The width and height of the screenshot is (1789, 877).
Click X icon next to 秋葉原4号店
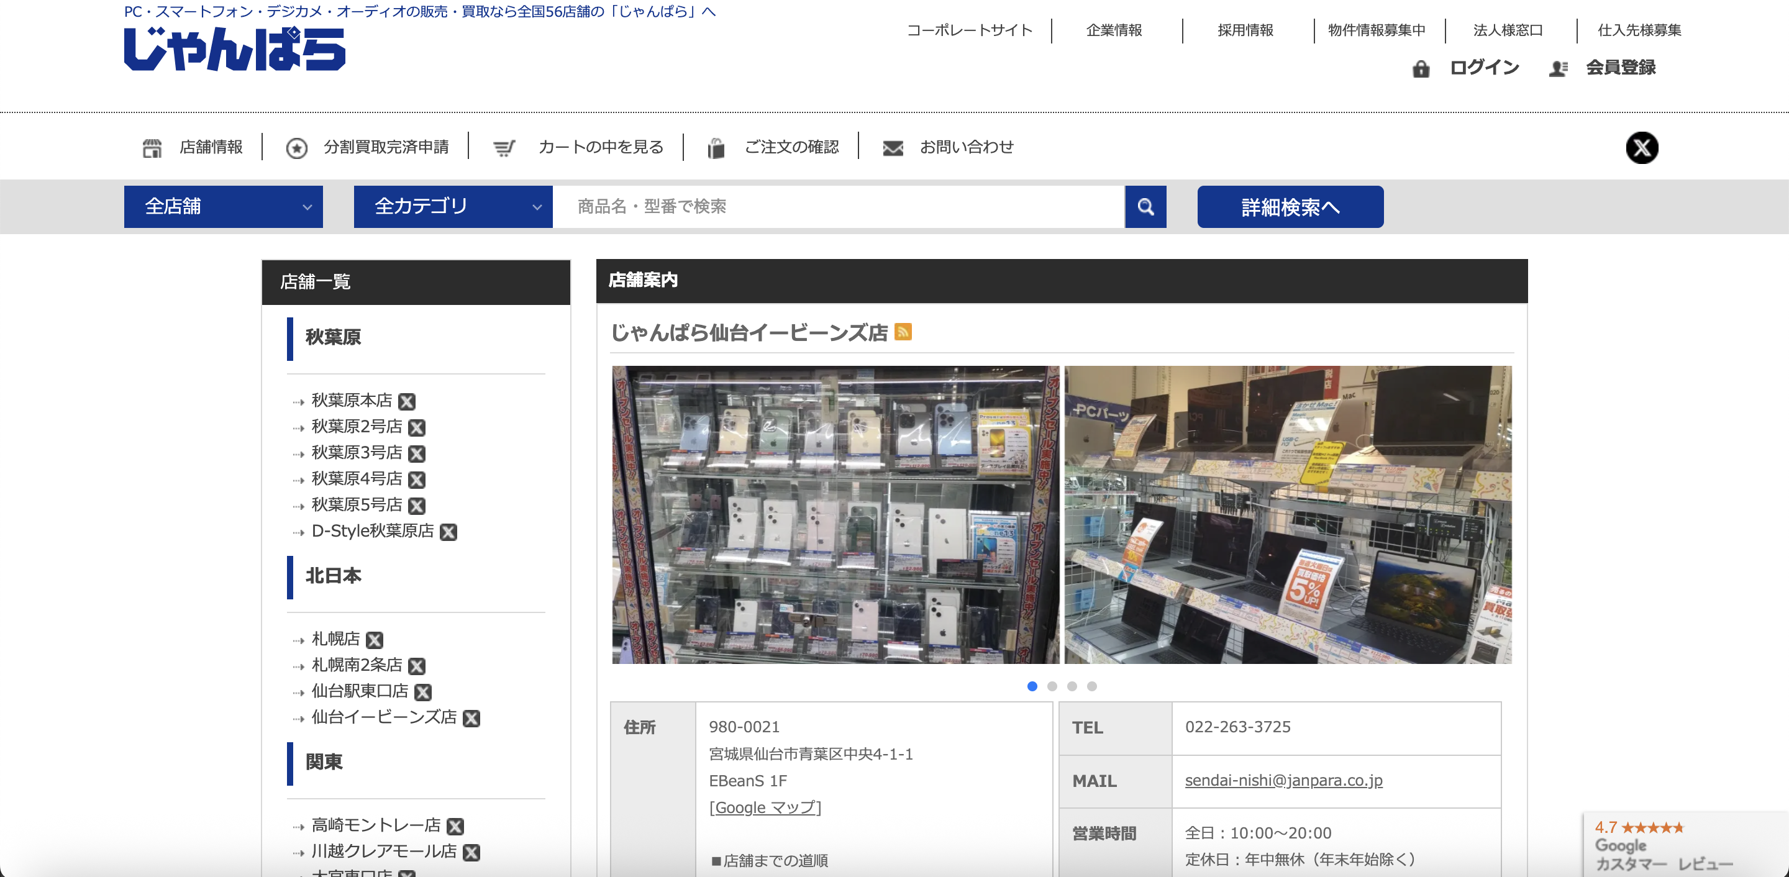click(x=417, y=479)
